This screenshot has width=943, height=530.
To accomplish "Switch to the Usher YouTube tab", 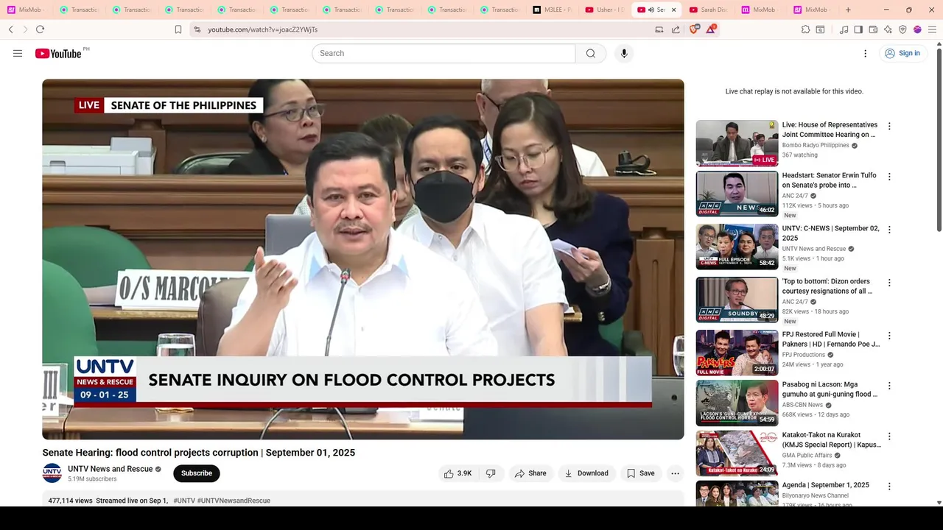I will [605, 10].
